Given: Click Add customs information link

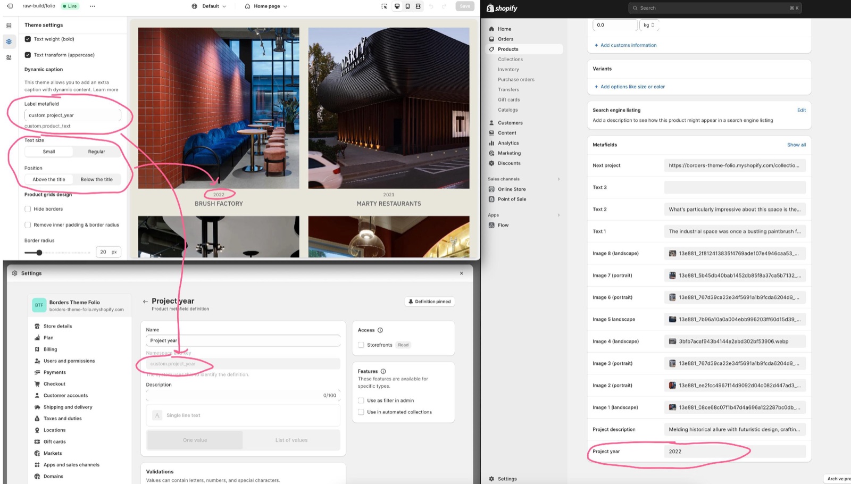Looking at the screenshot, I should click(x=625, y=45).
